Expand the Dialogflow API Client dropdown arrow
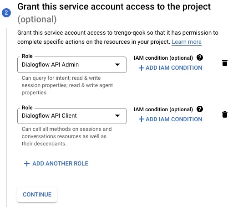 [x=117, y=116]
